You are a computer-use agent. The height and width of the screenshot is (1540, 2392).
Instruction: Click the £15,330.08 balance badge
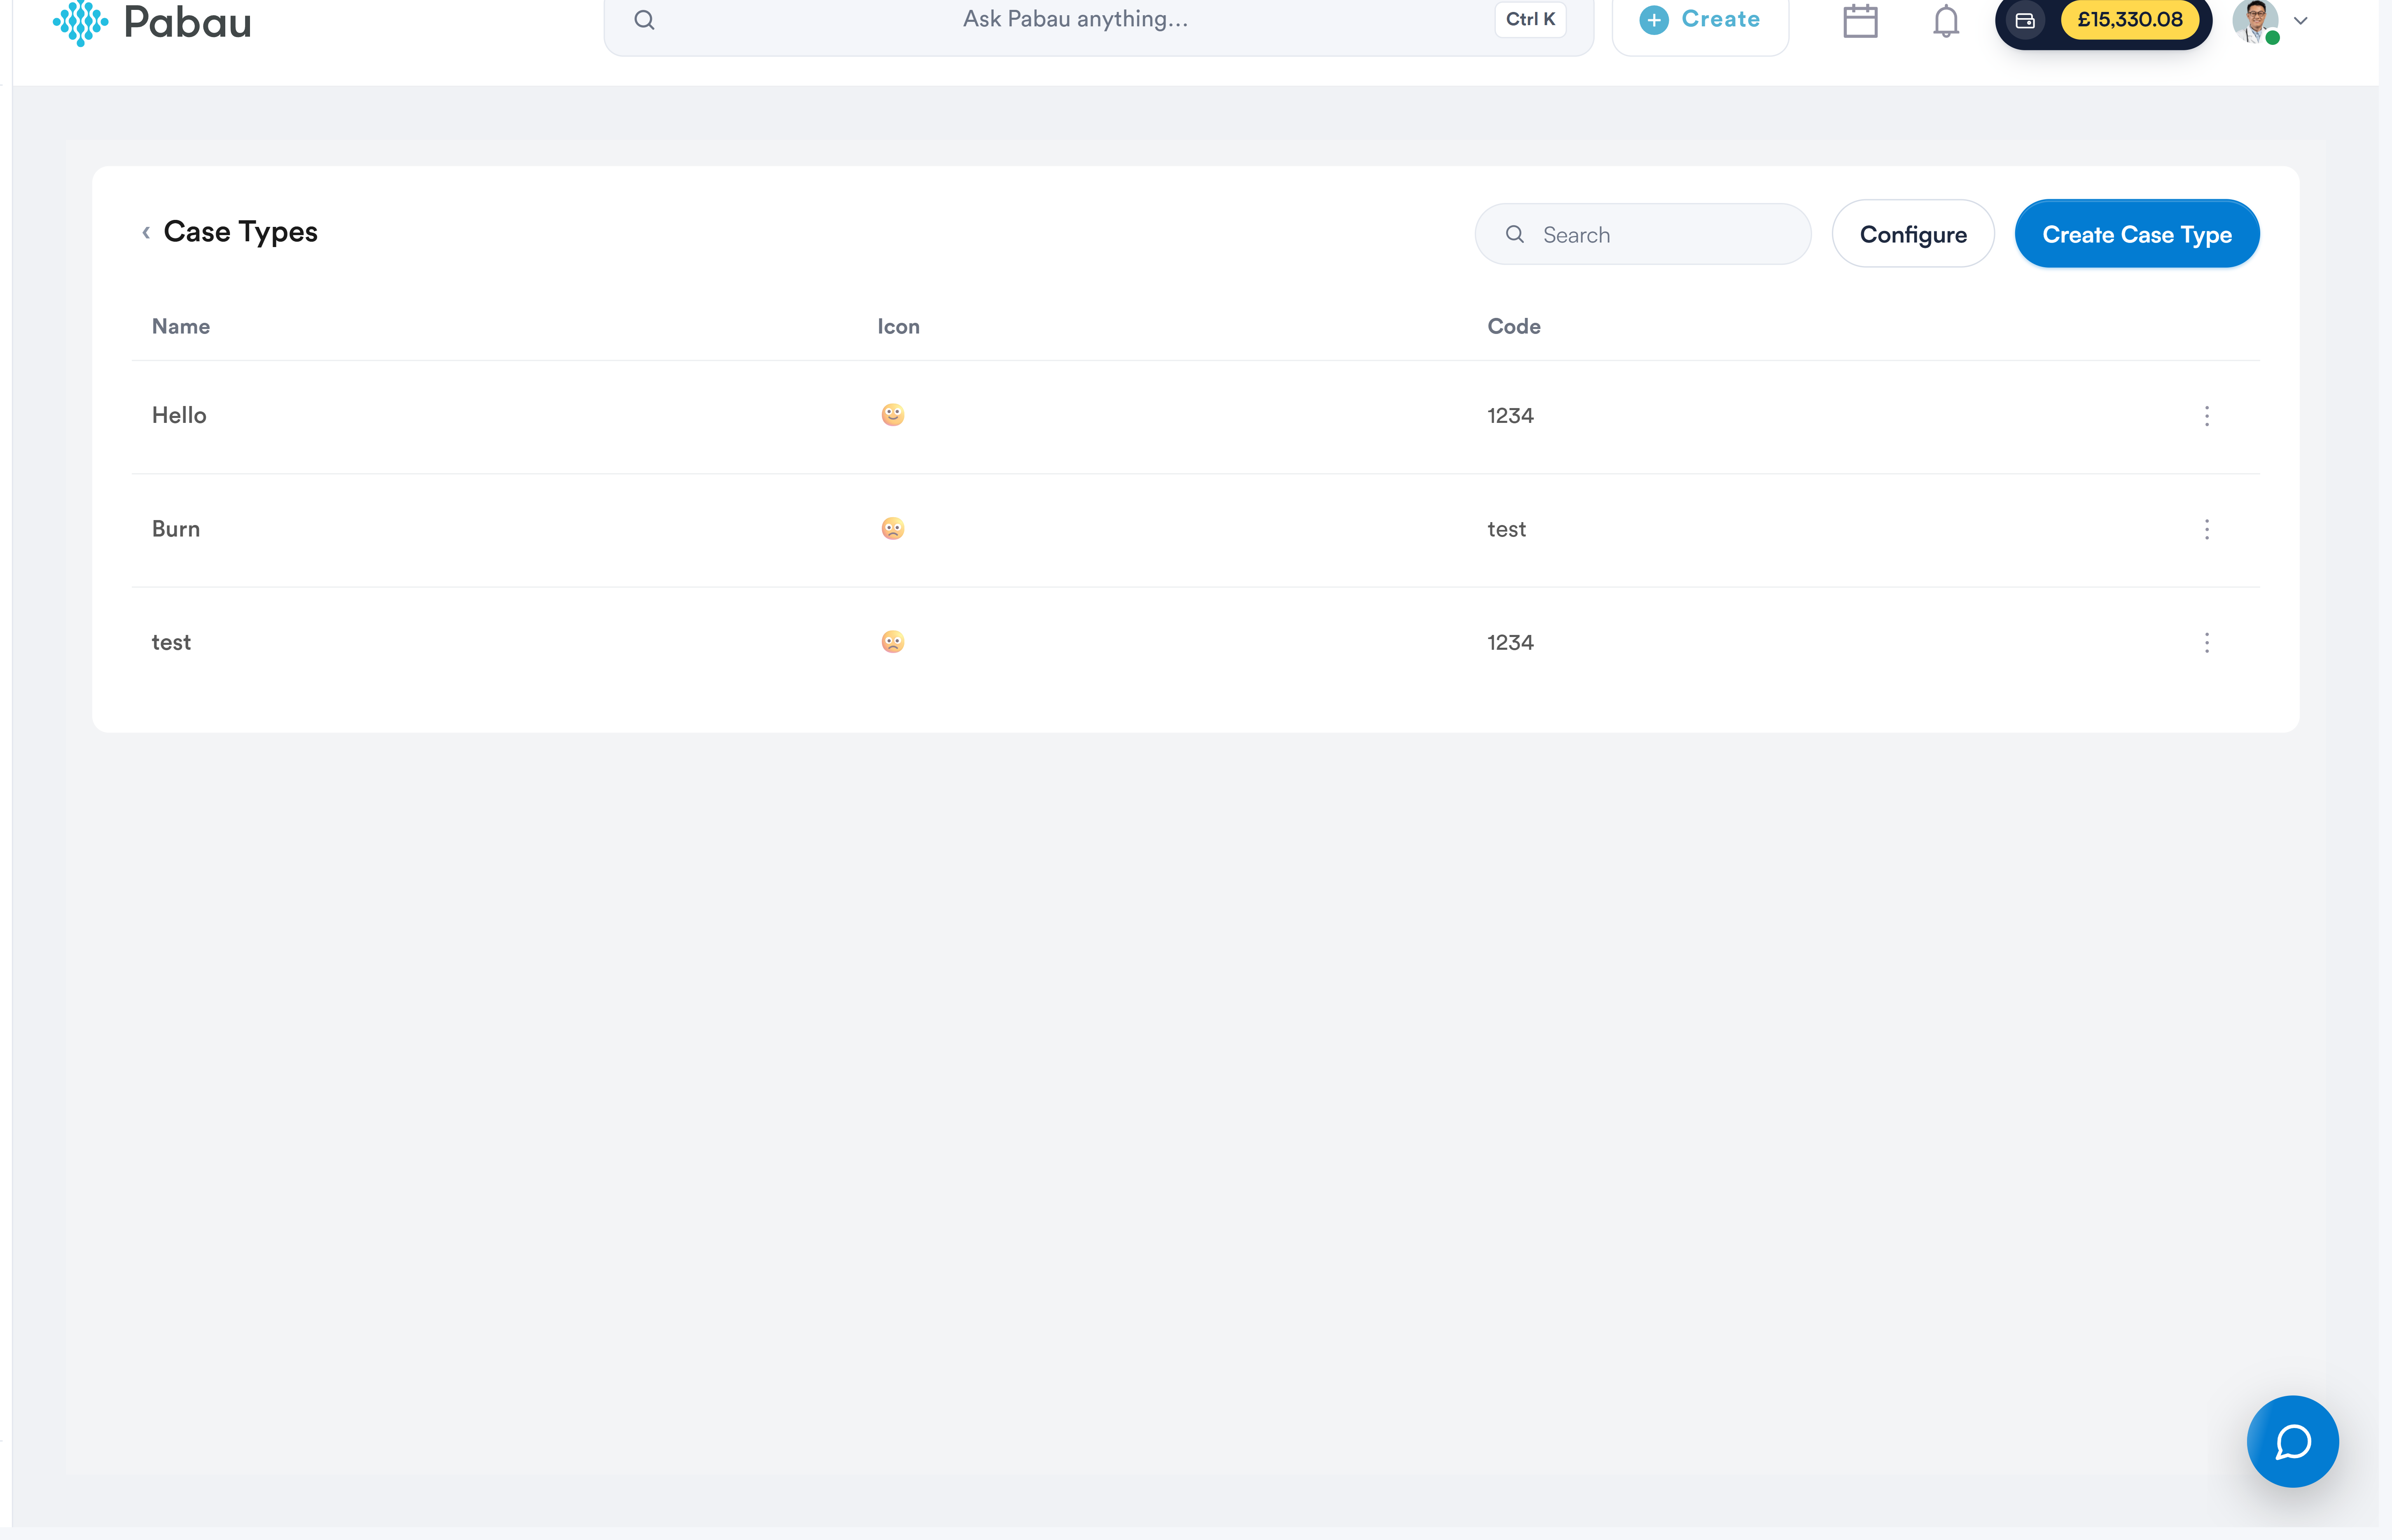2130,20
